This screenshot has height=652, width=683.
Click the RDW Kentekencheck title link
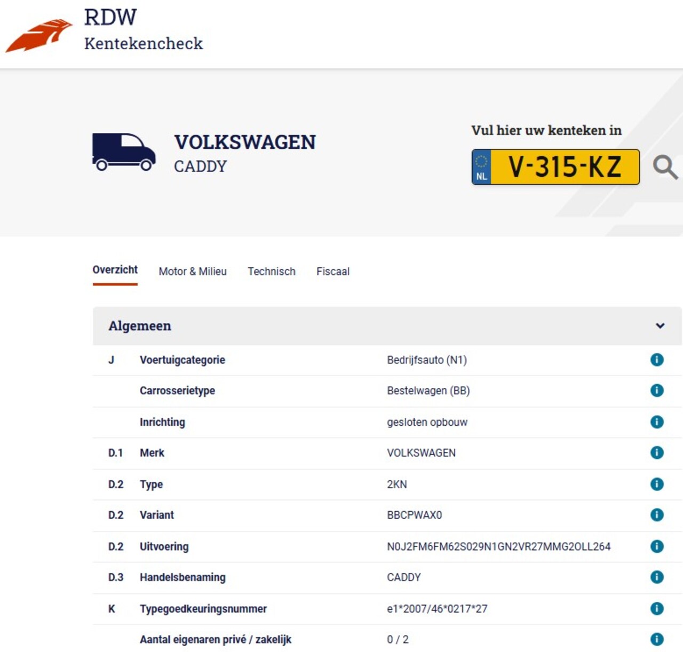coord(144,29)
